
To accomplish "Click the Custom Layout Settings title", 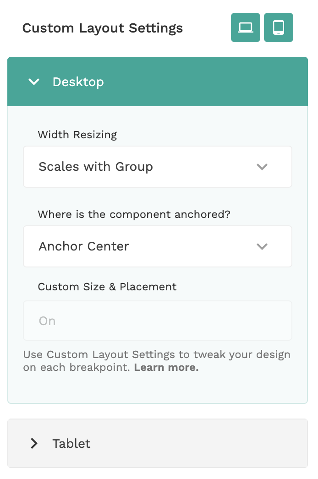I will (x=103, y=28).
